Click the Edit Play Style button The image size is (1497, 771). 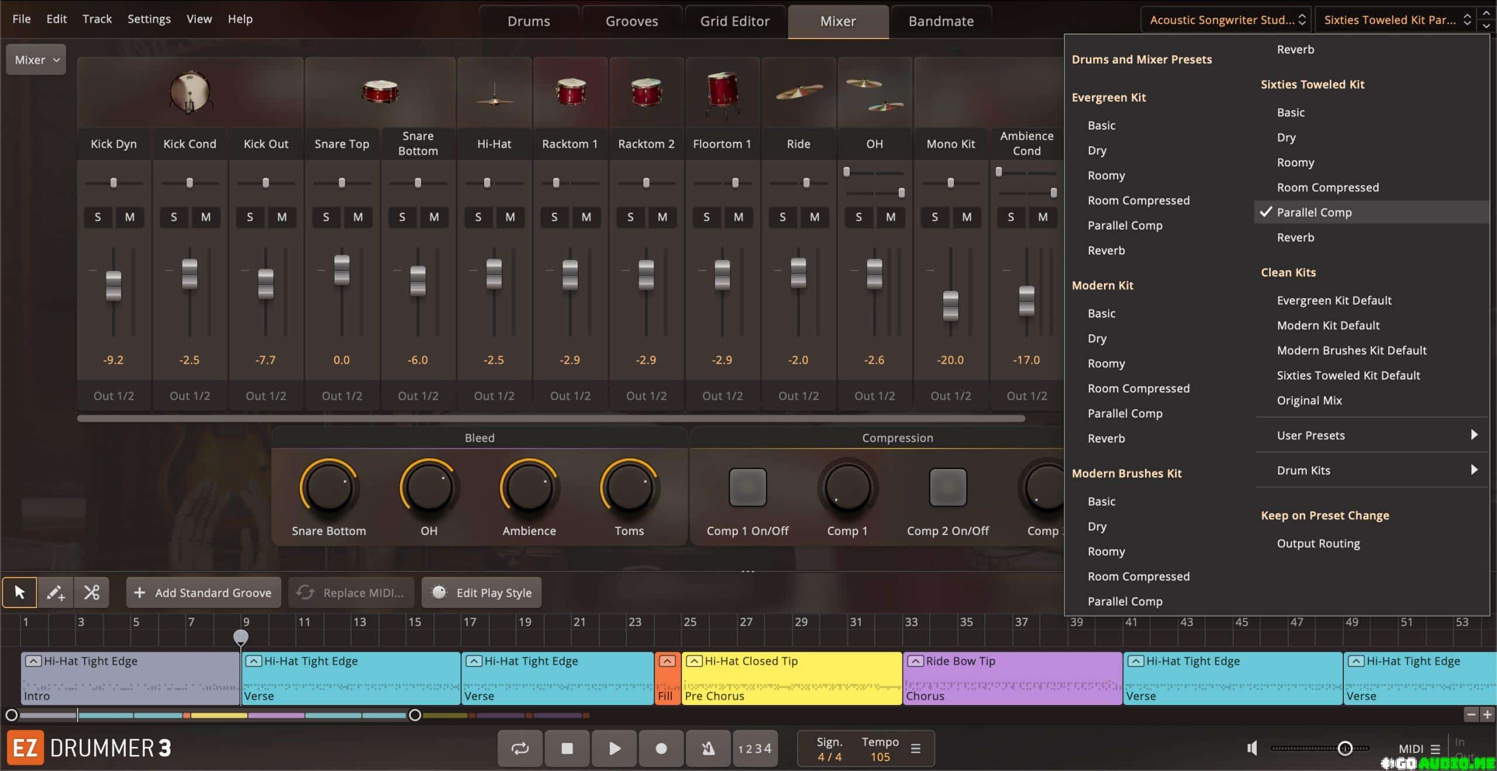tap(481, 592)
